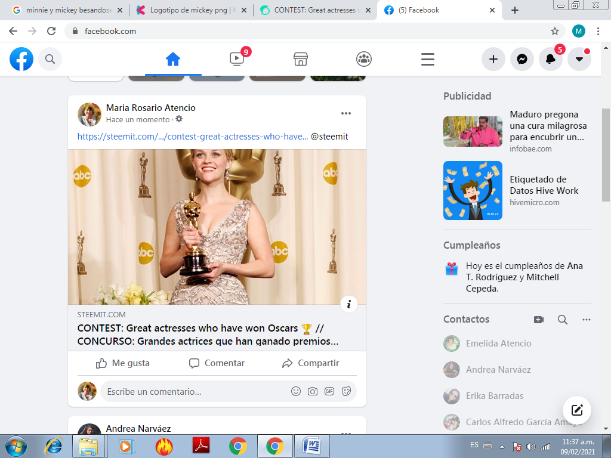611x458 pixels.
Task: Attach a photo with the camera icon
Action: tap(313, 391)
